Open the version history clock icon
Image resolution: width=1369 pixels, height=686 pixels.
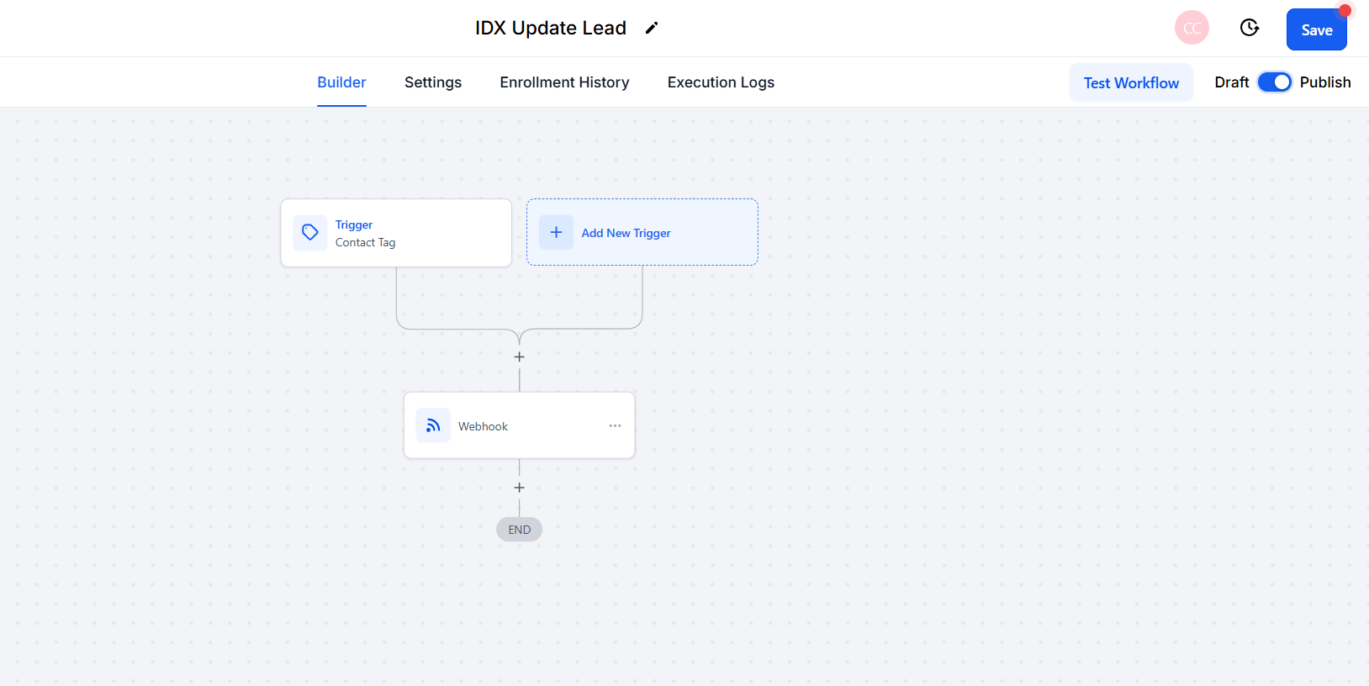1250,29
